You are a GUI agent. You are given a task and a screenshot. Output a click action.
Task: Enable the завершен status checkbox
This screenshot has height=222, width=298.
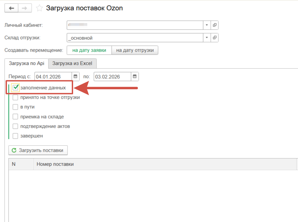(15, 136)
